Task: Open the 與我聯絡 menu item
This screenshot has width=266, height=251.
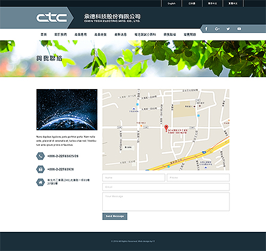Action: click(x=170, y=35)
